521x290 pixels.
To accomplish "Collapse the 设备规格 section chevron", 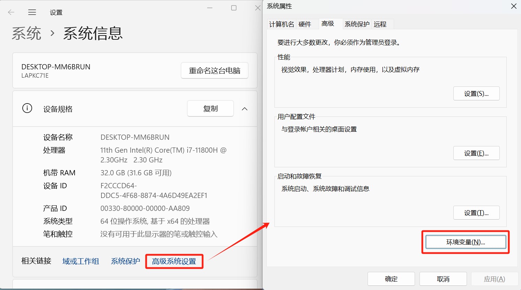I will click(245, 109).
